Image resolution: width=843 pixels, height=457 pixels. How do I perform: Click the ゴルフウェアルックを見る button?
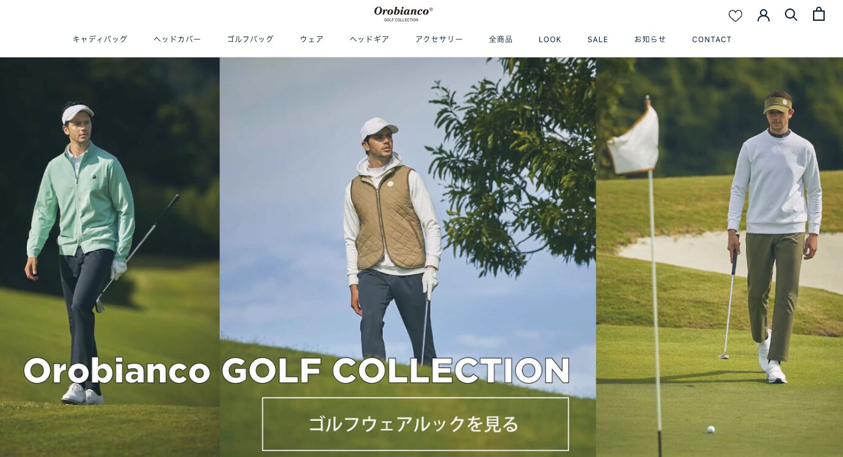click(x=415, y=424)
